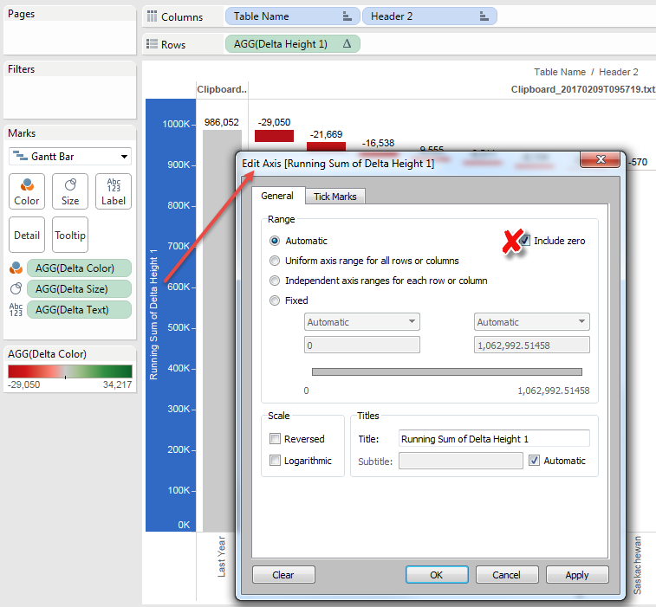Image resolution: width=656 pixels, height=607 pixels.
Task: Select the Fixed range radio button
Action: [x=275, y=300]
